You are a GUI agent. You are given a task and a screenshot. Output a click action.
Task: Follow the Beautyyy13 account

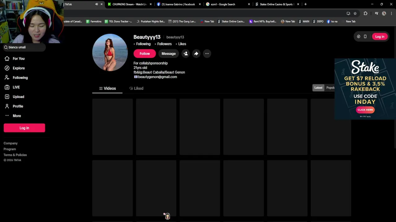[144, 54]
